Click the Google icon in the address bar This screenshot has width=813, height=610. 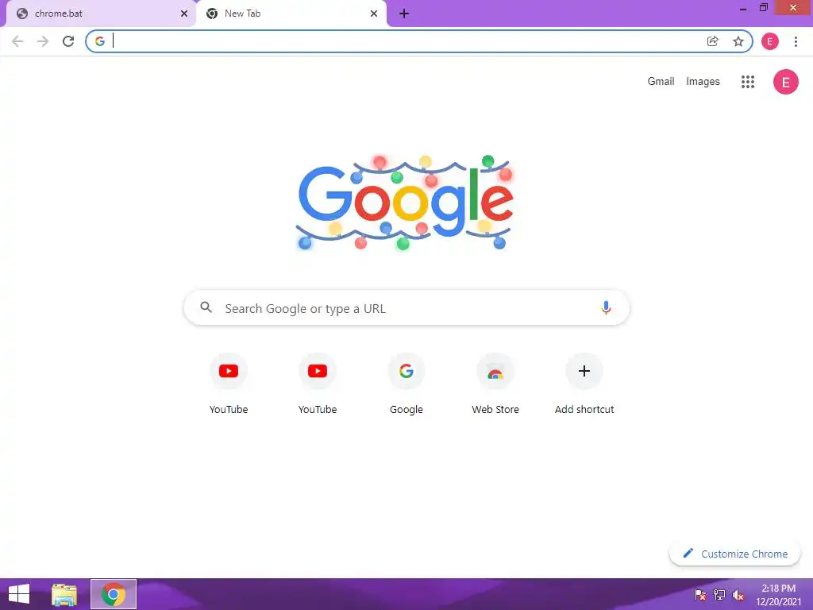pos(100,41)
